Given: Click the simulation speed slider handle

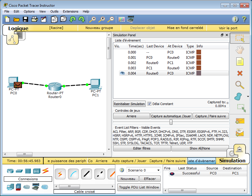Looking at the screenshot, I should (x=171, y=122).
